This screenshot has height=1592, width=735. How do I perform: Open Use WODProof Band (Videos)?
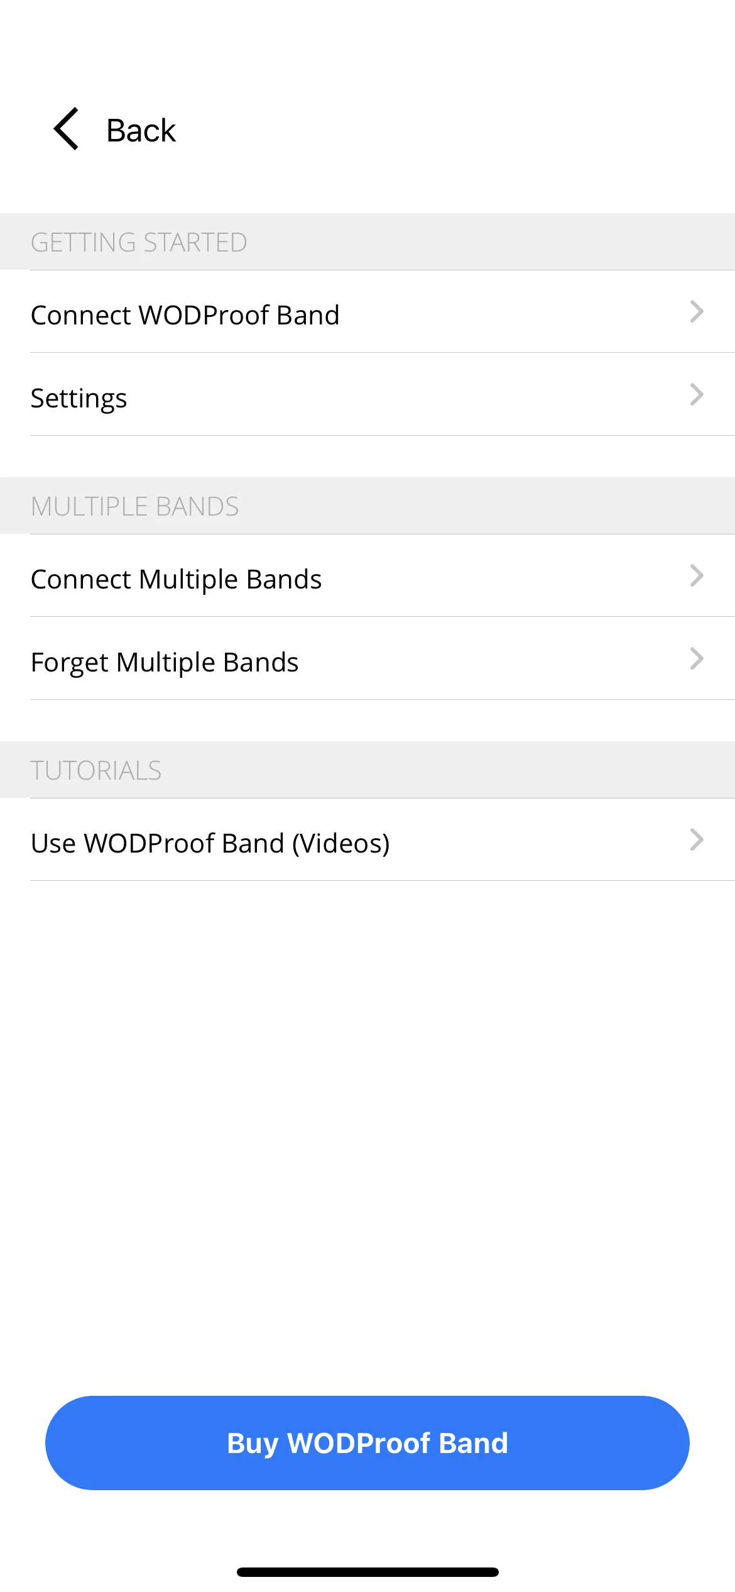(367, 840)
